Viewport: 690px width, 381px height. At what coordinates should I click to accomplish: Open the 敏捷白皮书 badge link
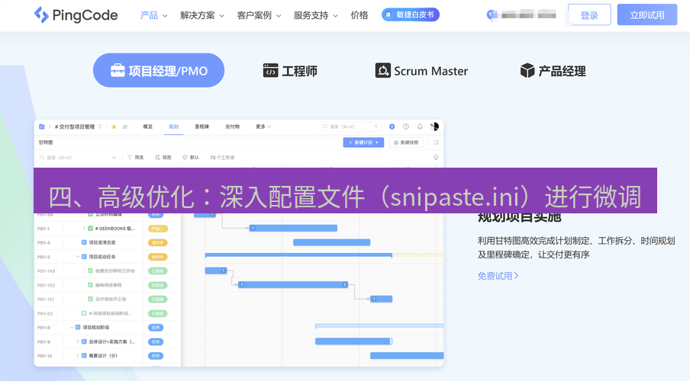pos(410,15)
